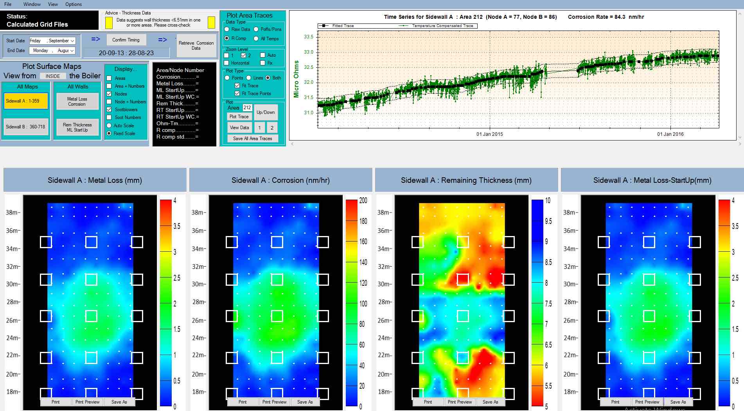Enable the Horizontal zoom checkbox
Viewport: 744px width, 411px height.
(226, 63)
